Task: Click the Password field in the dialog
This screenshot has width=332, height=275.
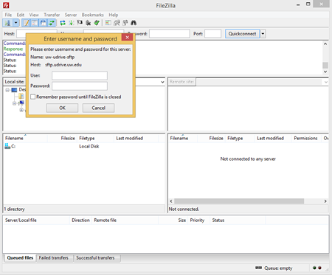Action: (x=80, y=86)
